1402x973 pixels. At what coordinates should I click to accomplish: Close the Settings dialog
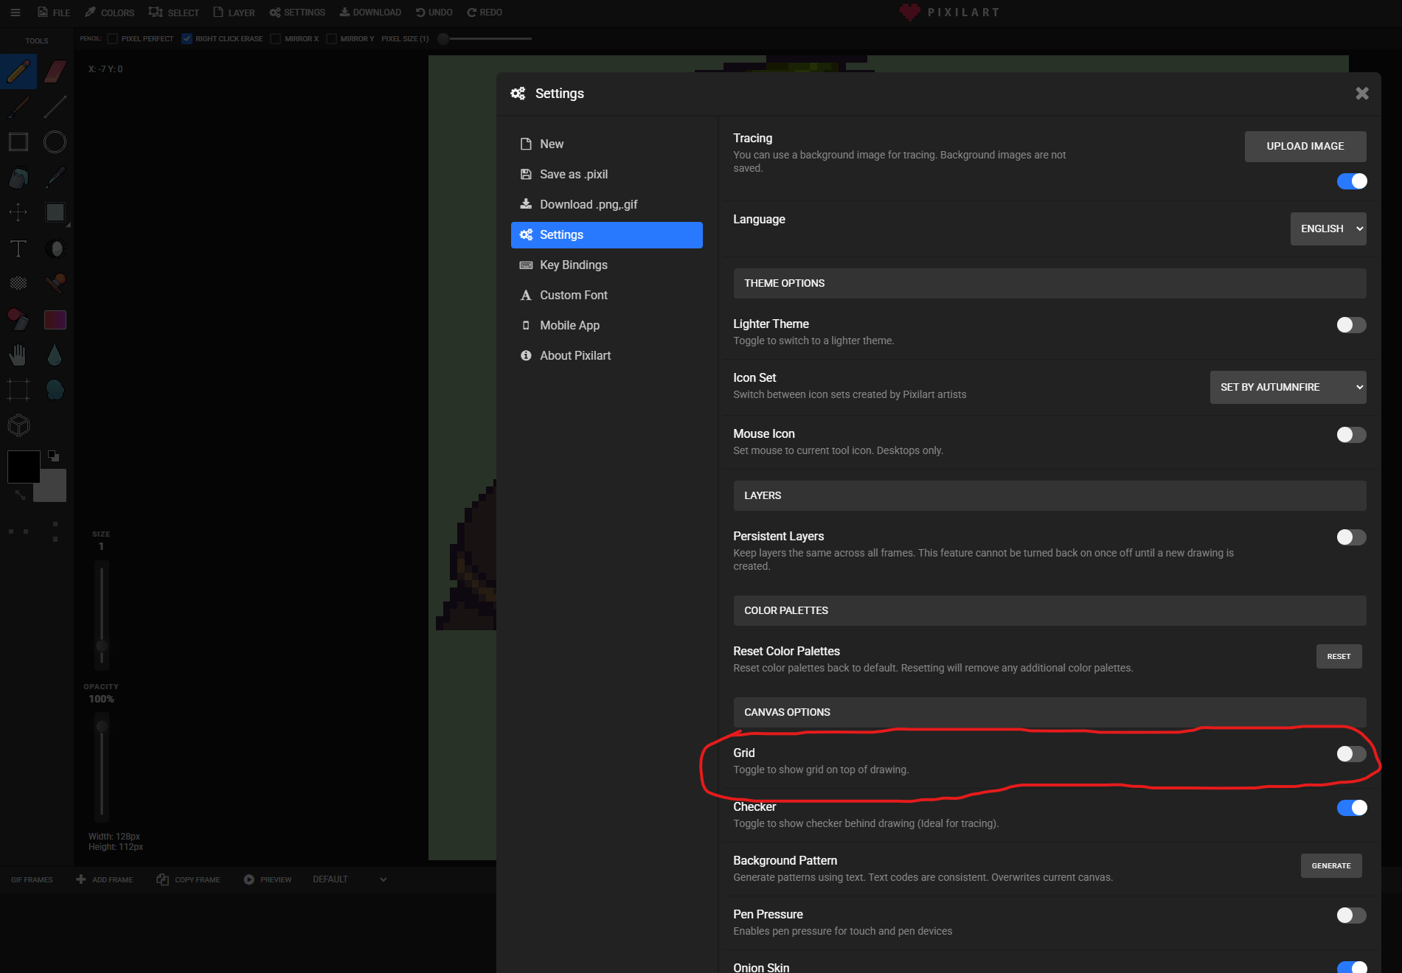1361,94
